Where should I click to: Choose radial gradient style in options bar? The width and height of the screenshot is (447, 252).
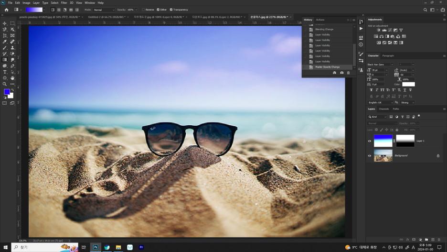click(x=59, y=10)
